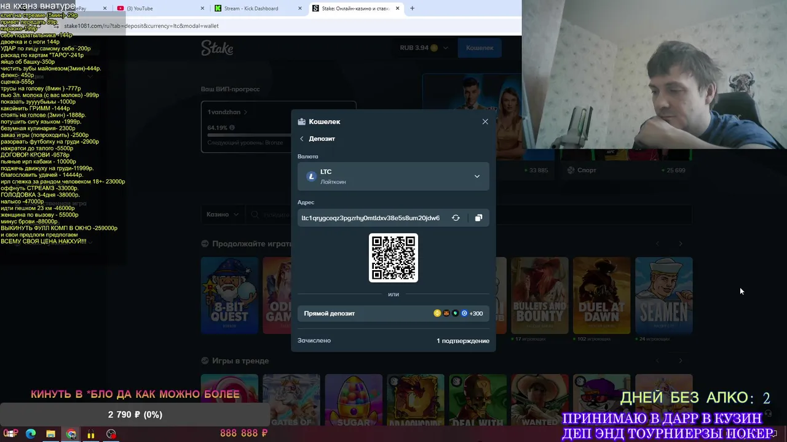This screenshot has height=442, width=787.
Task: Regenerate the LTC deposit address
Action: (456, 218)
